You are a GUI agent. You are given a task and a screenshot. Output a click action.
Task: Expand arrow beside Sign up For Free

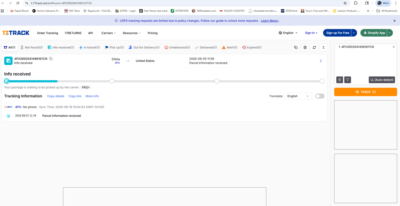click(x=354, y=33)
